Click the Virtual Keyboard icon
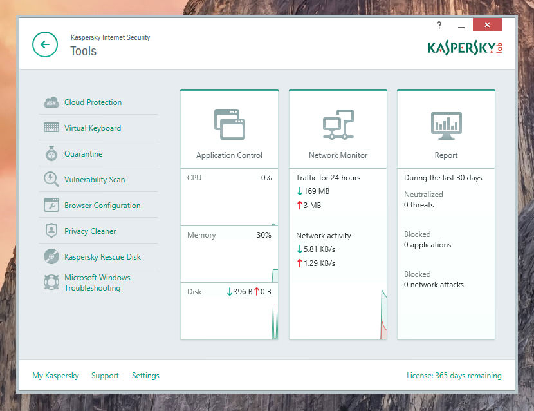Viewport: 534px width, 411px height. click(x=51, y=128)
